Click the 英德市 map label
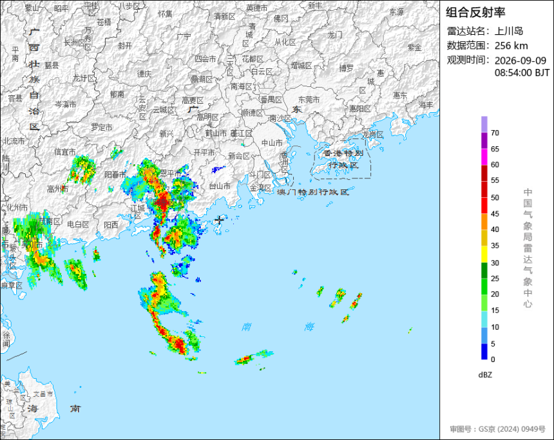Image resolution: width=554 pixels, height=440 pixels. [257, 8]
